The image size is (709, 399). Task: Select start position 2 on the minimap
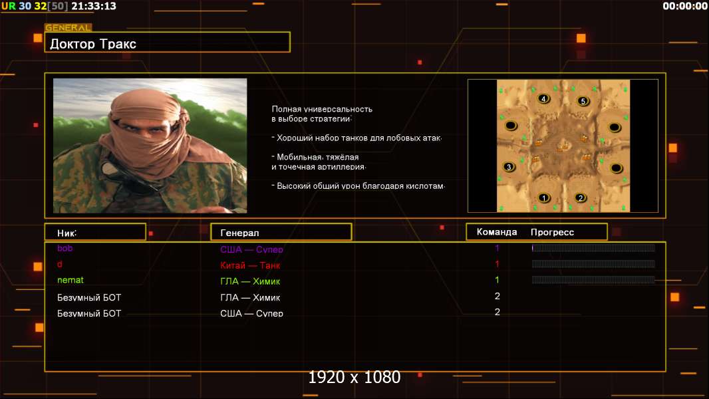tap(581, 198)
